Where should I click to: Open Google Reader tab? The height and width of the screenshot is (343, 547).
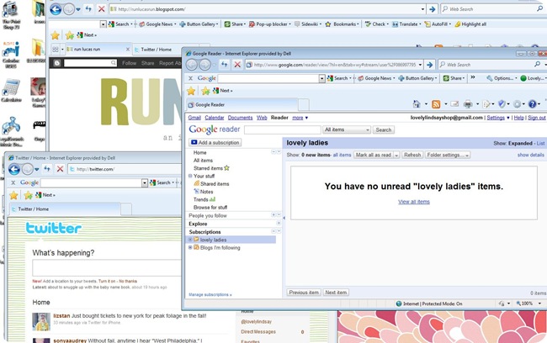pos(242,104)
